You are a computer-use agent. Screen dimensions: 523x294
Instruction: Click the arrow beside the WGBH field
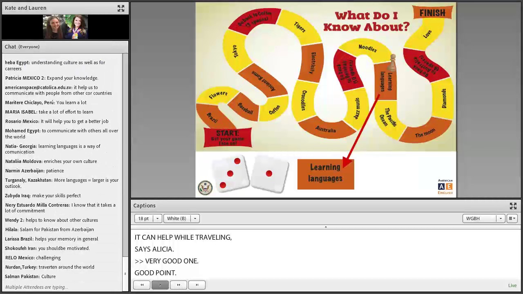pos(501,218)
